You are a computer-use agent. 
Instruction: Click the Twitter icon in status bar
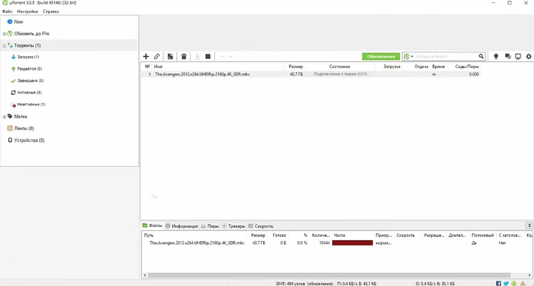[506, 283]
